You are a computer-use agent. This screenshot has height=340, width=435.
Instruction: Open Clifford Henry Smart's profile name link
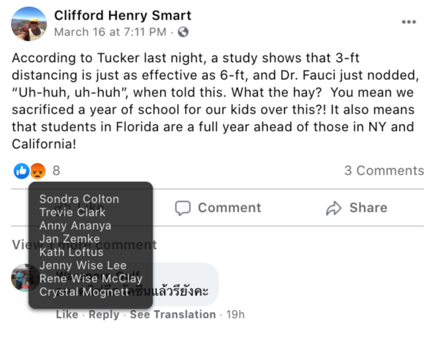pyautogui.click(x=123, y=15)
